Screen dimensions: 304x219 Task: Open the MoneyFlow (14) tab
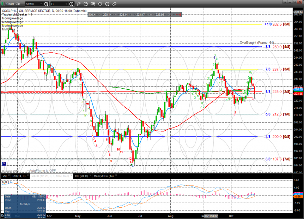click(104, 176)
